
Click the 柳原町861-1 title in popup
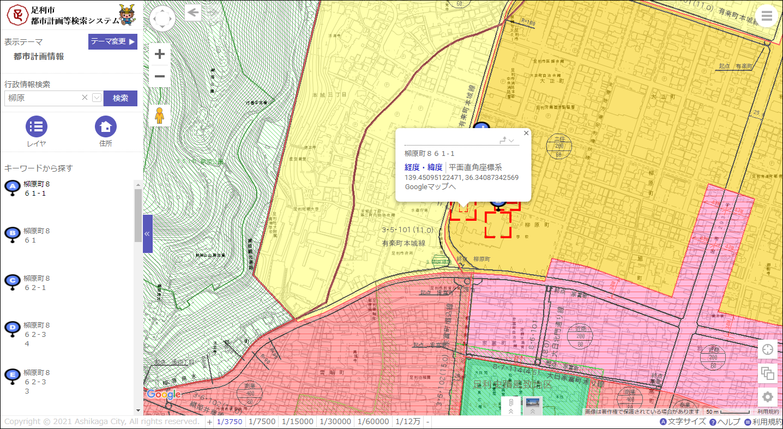[x=430, y=154]
